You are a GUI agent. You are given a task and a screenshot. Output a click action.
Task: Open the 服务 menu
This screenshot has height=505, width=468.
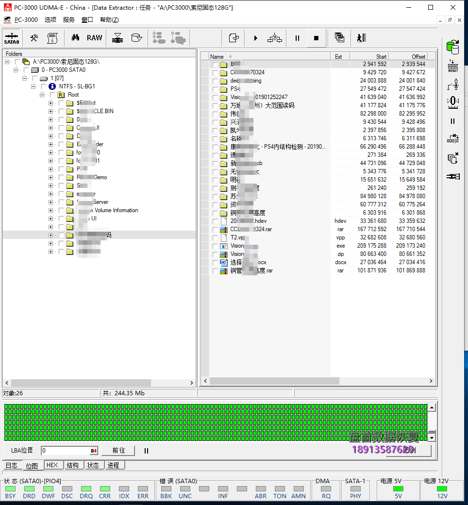point(68,19)
